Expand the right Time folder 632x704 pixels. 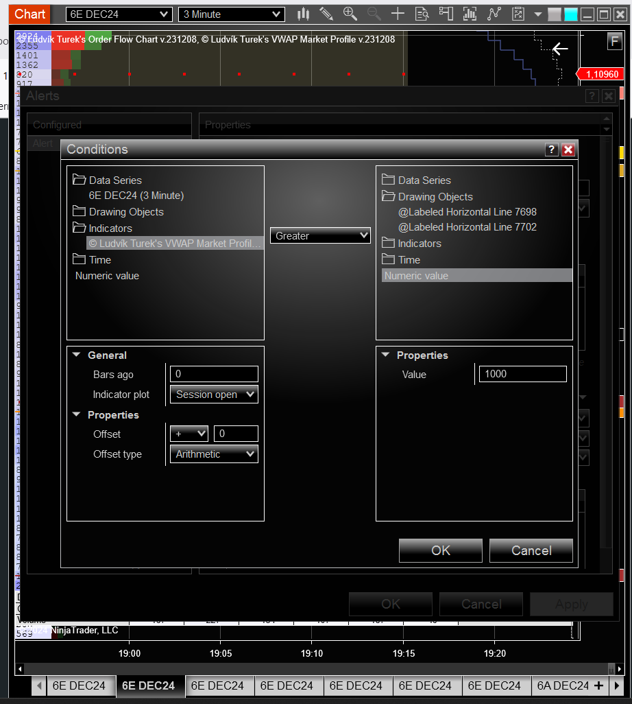pos(389,259)
